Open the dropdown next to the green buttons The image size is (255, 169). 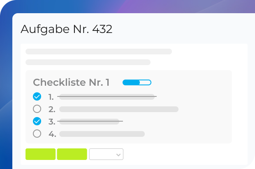(106, 154)
